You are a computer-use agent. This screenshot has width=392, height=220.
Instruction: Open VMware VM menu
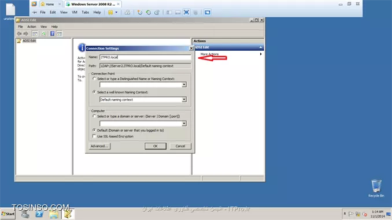tap(75, 12)
